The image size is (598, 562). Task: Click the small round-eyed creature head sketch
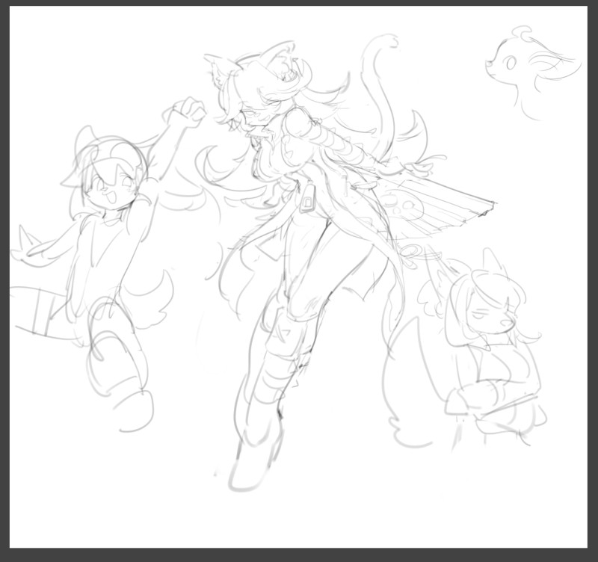coord(533,72)
